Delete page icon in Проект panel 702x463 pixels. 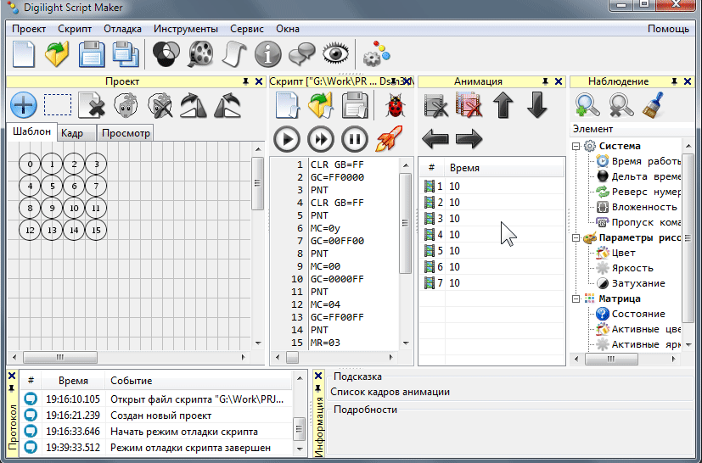(92, 105)
